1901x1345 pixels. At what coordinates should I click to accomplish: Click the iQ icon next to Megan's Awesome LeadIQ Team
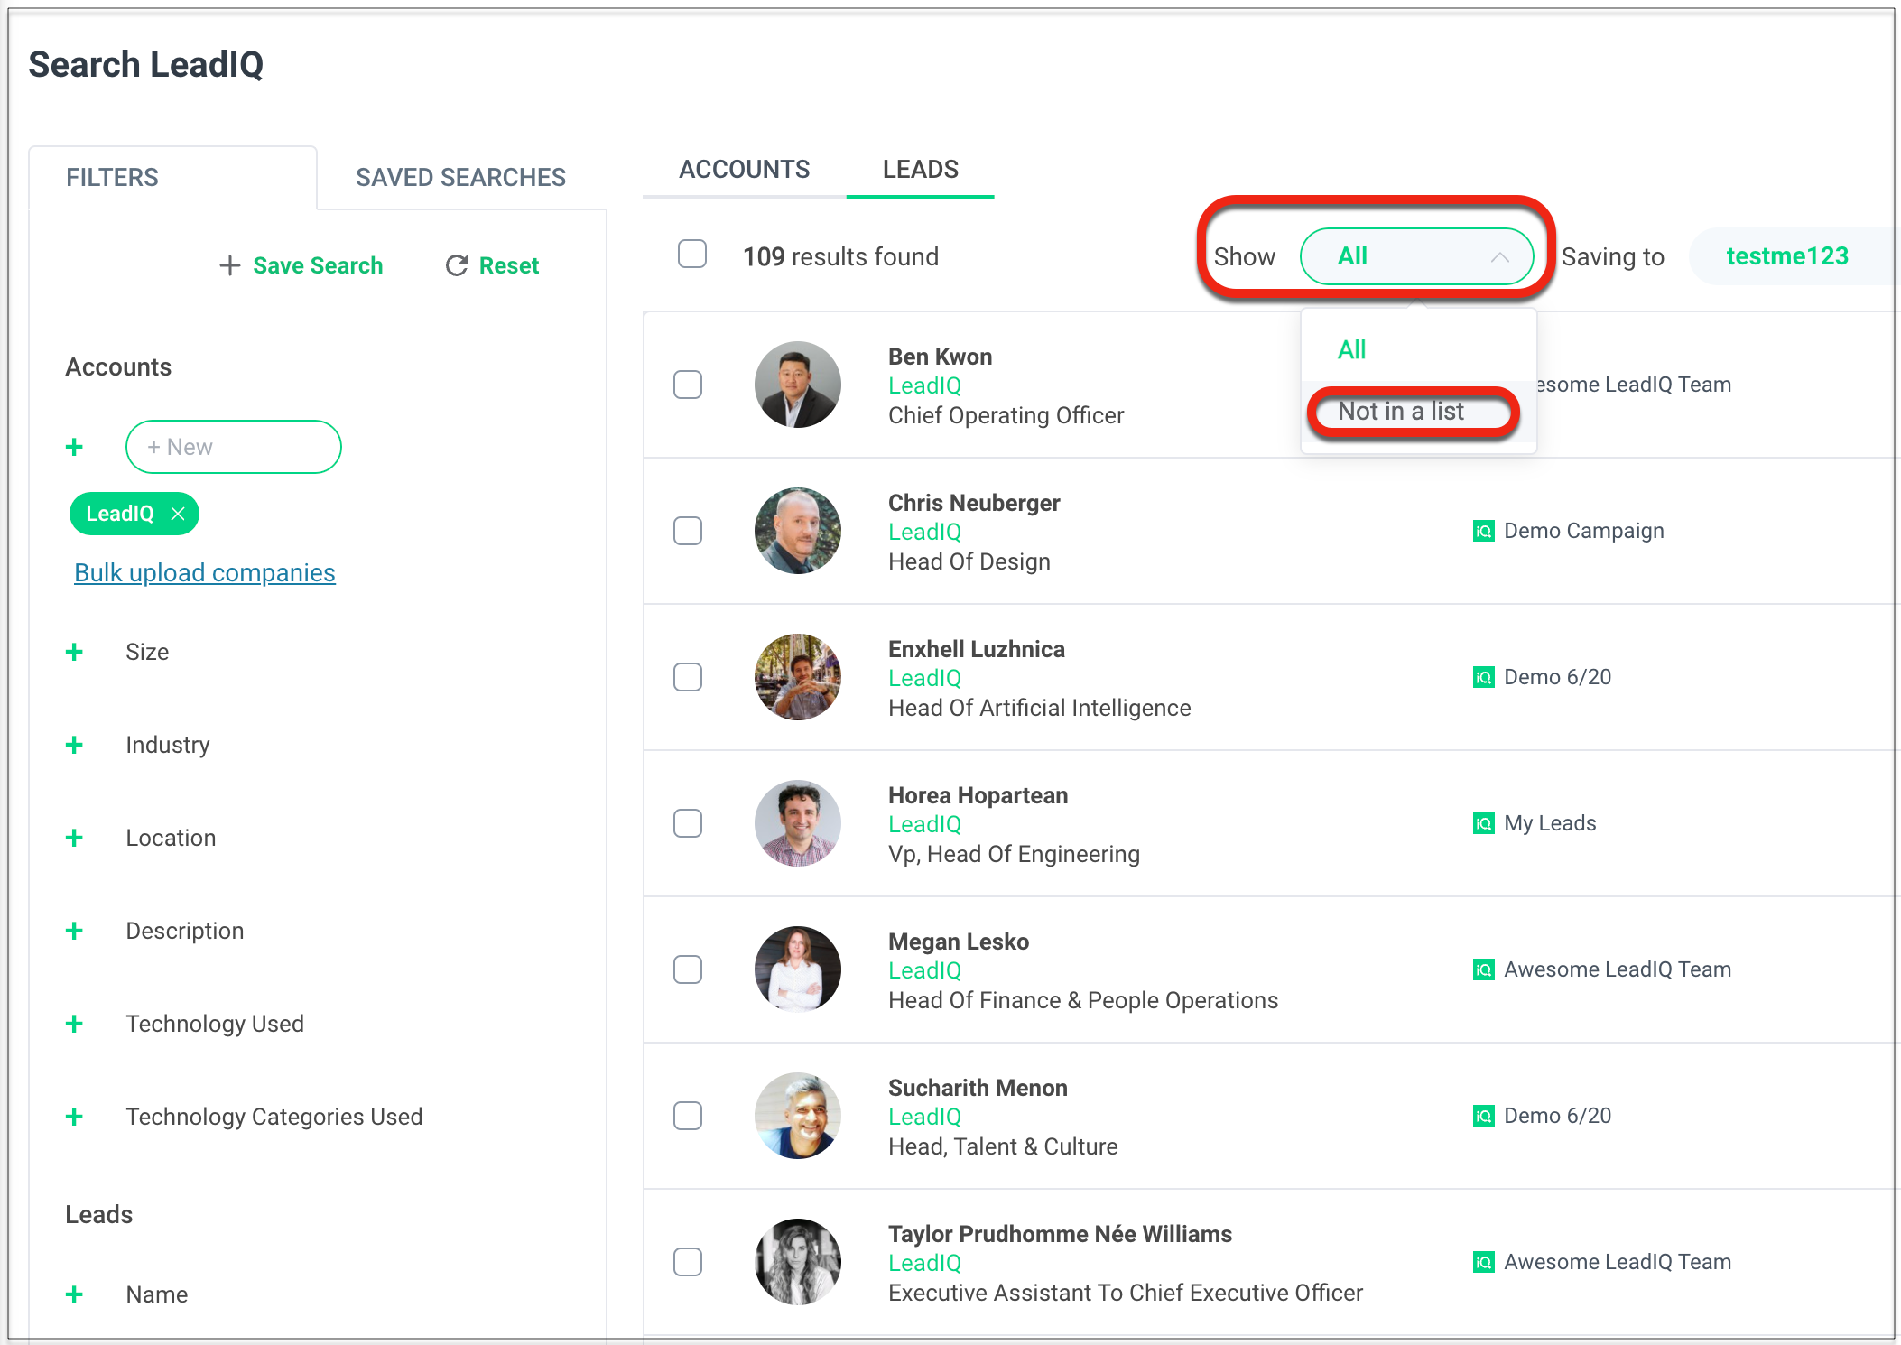tap(1483, 969)
